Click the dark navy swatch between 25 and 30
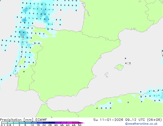163x126 pixels. point(52,123)
